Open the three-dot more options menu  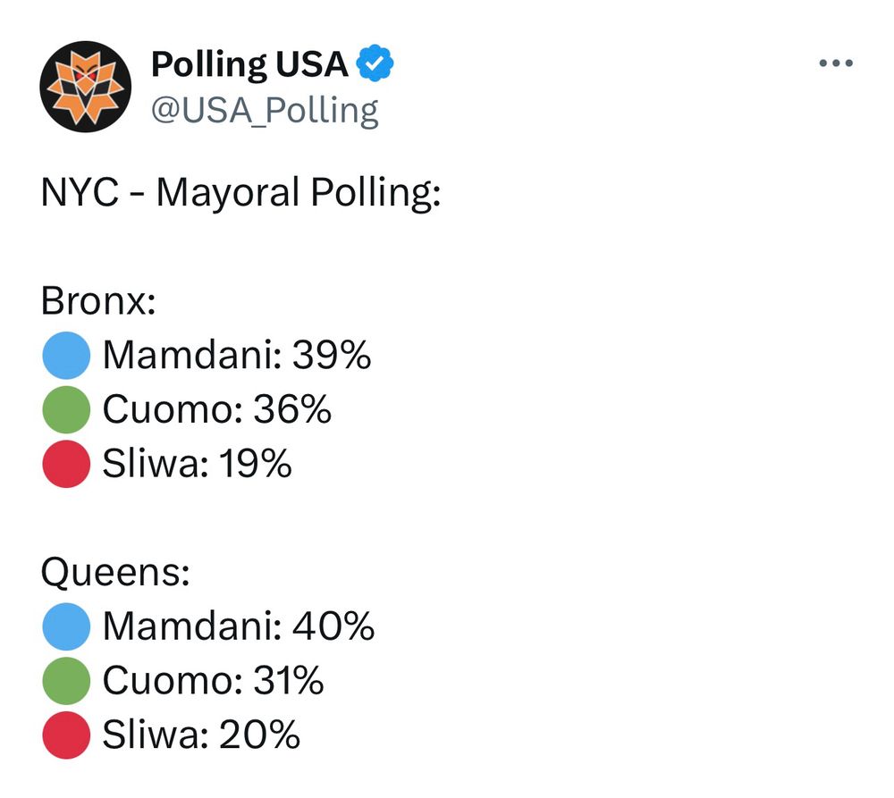(x=836, y=63)
